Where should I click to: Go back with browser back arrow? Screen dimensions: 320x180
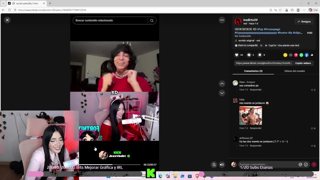[x=3, y=10]
